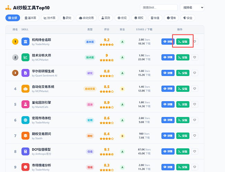Focus the 搜索Skill search field
The width and height of the screenshot is (225, 172).
point(159,8)
